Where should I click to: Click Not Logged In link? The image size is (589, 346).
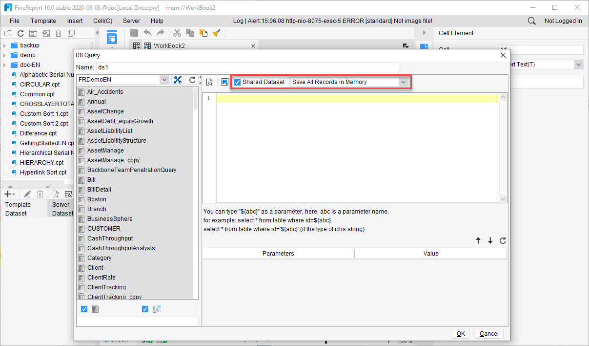[563, 21]
